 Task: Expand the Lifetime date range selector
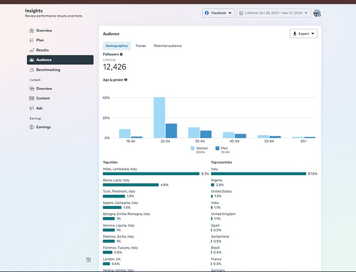pyautogui.click(x=273, y=13)
